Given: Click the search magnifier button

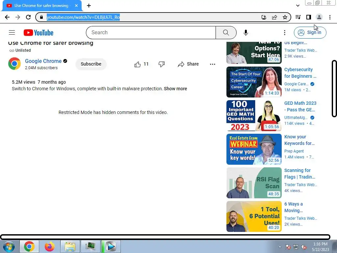Looking at the screenshot, I should [x=226, y=33].
